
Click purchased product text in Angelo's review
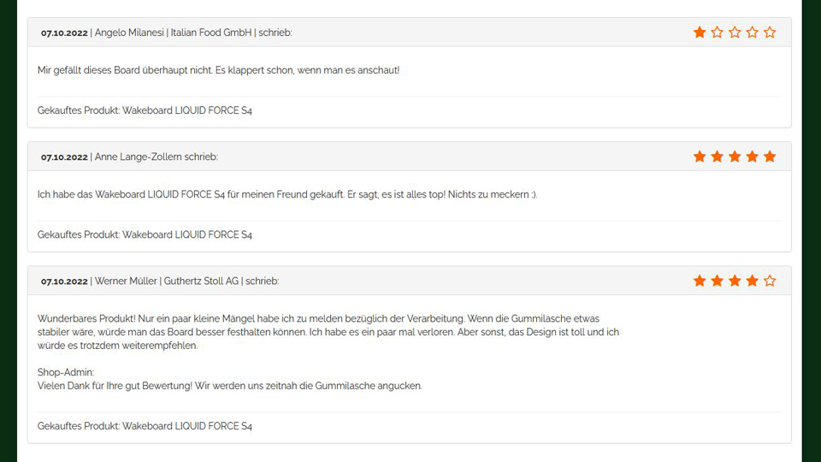pyautogui.click(x=145, y=110)
